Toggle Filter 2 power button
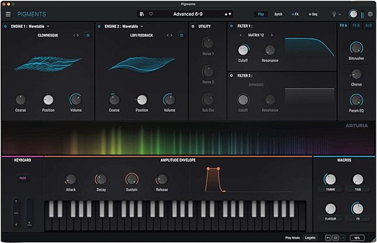The width and height of the screenshot is (377, 243). tap(231, 76)
